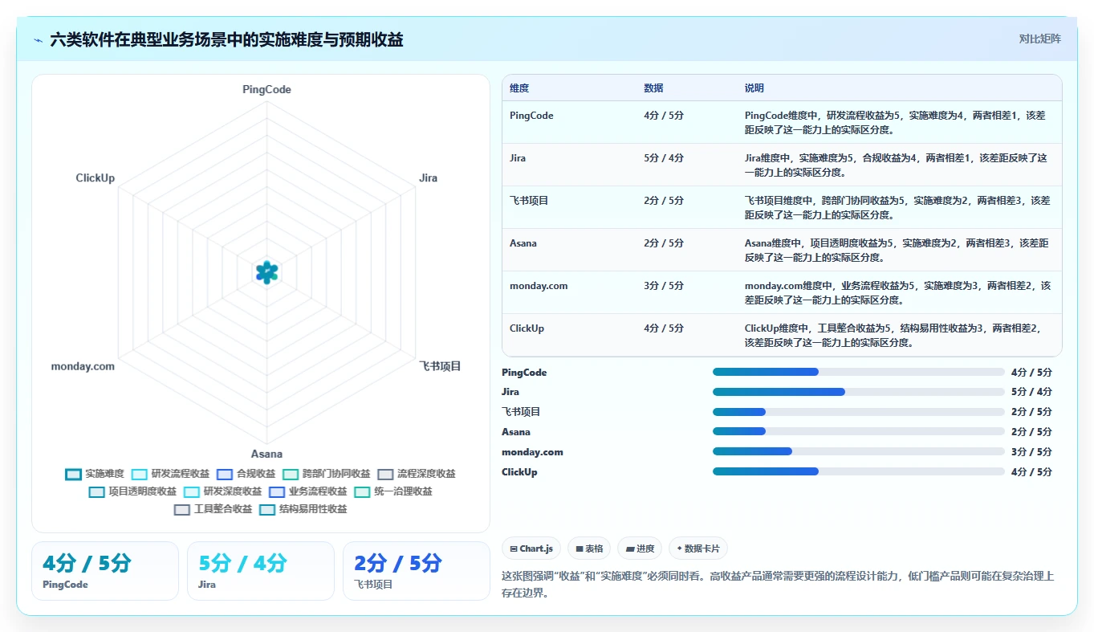Screen dimensions: 1094x632
Task: Click the PingCode label in the progress list
Action: [x=524, y=373]
